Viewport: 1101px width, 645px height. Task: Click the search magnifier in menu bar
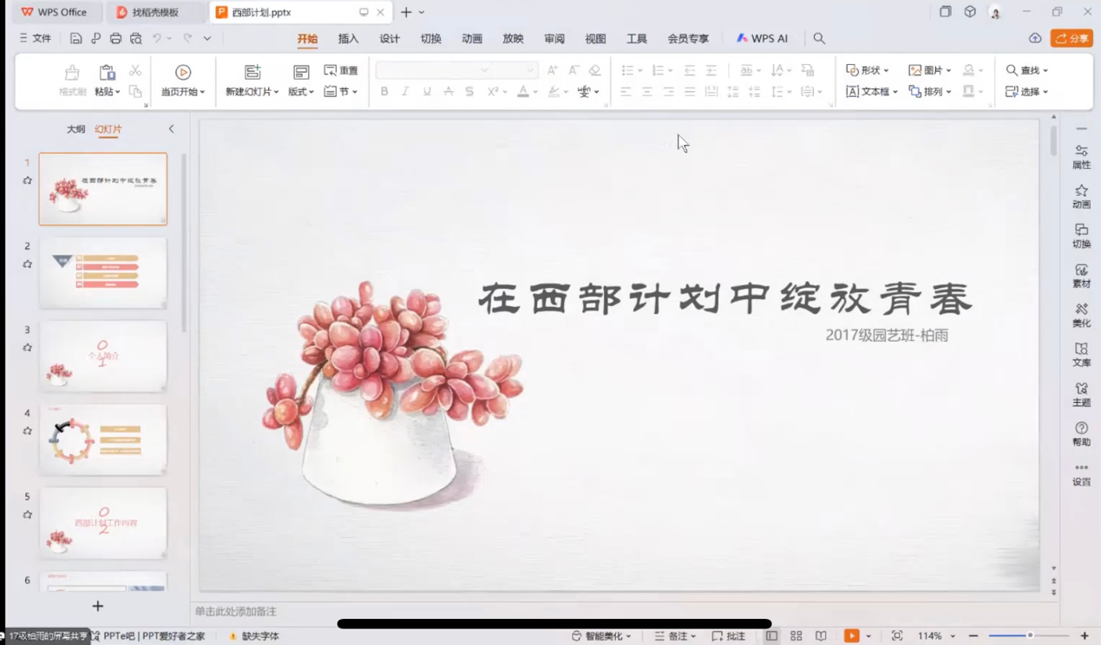pos(819,38)
